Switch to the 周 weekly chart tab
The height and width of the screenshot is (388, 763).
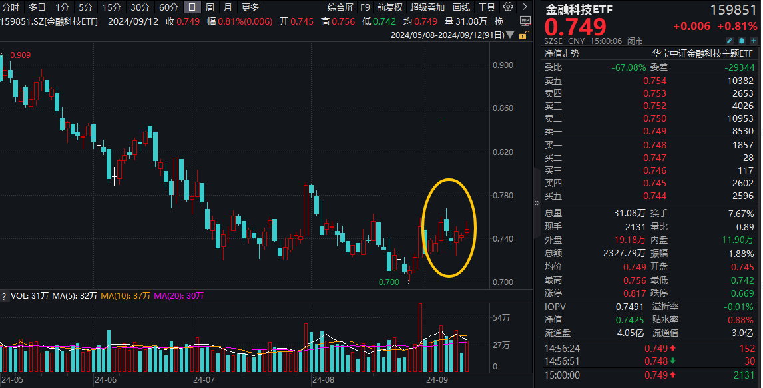(208, 7)
